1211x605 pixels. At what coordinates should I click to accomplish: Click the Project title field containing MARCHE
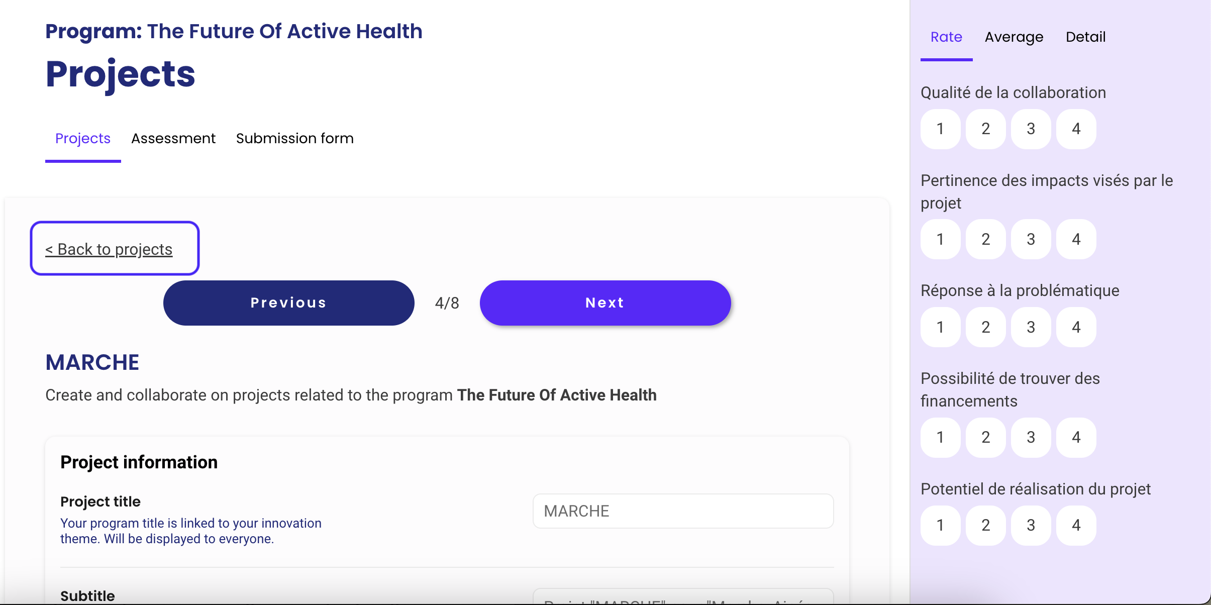click(x=683, y=511)
